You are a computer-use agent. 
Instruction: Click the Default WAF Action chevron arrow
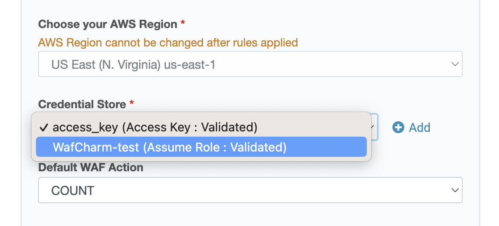tap(455, 190)
